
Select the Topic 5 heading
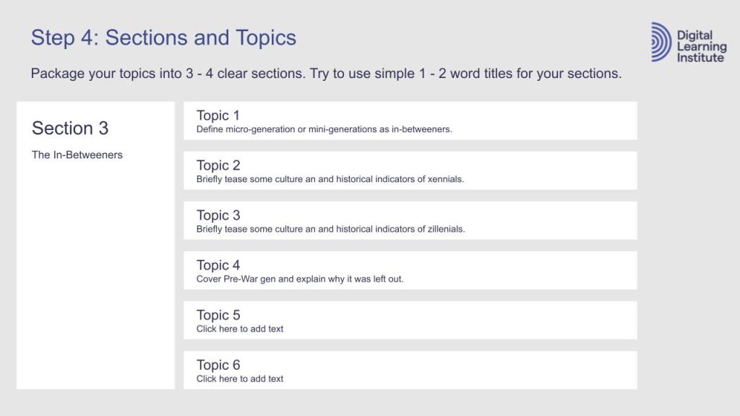tap(218, 315)
